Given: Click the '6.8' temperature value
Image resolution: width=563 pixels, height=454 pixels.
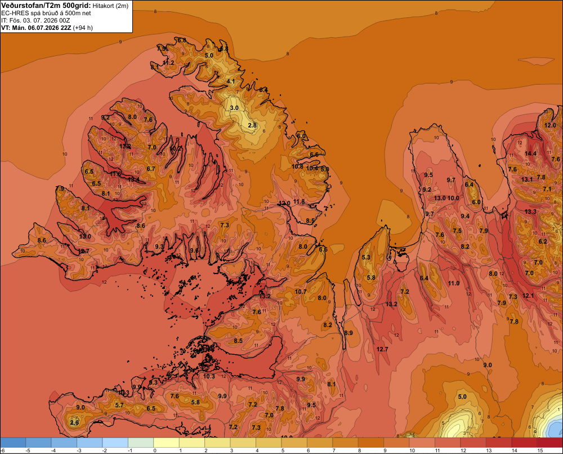Looking at the screenshot, I should 182,40.
